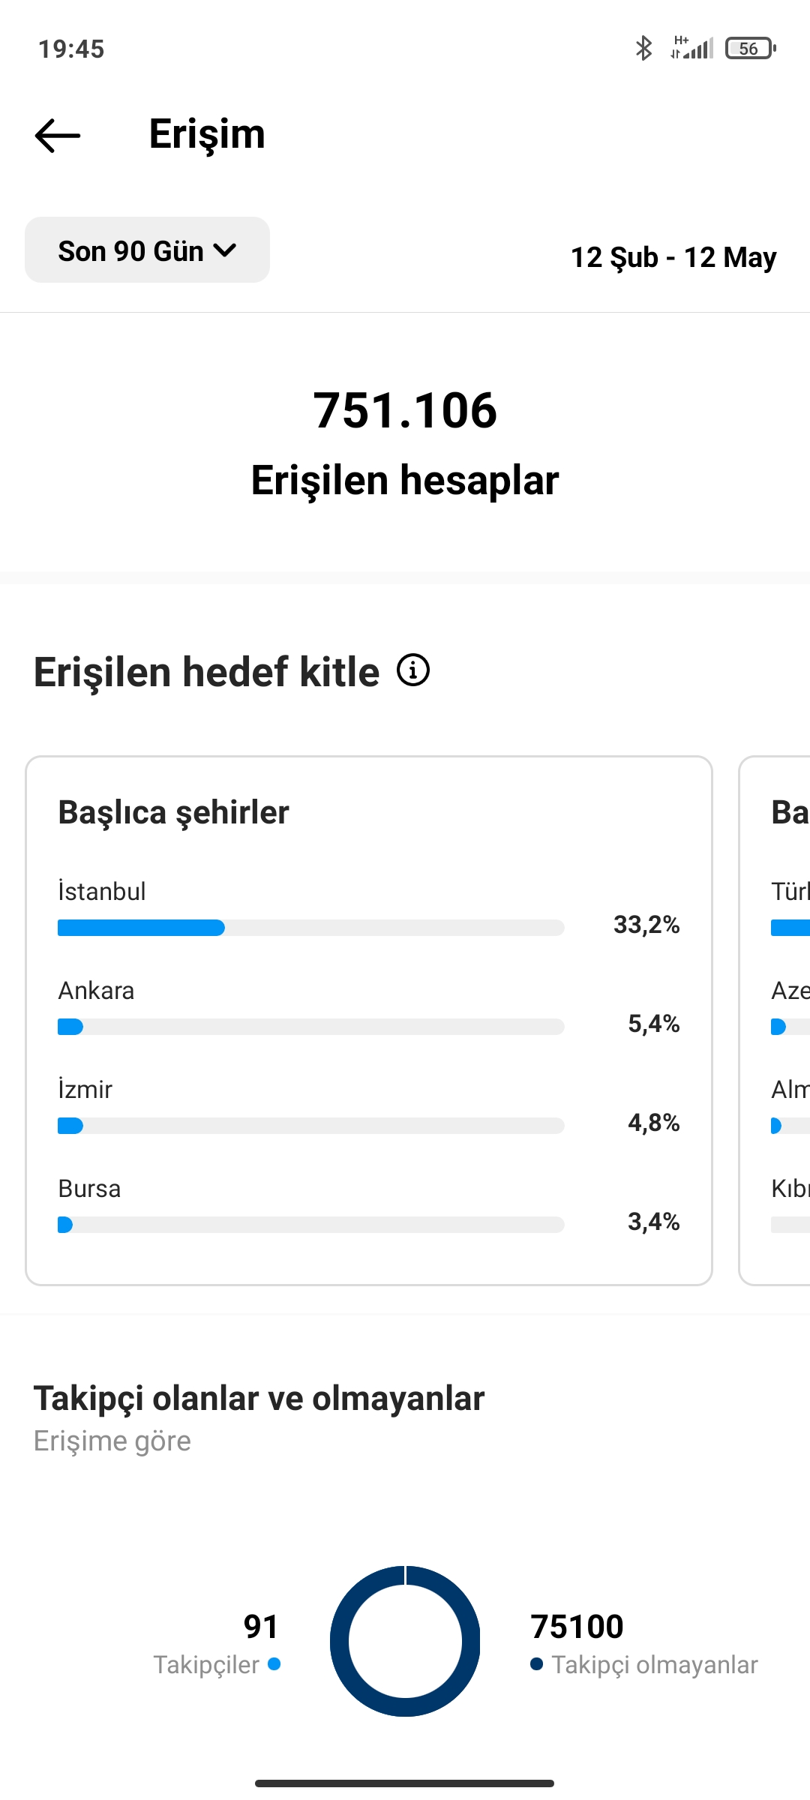
Task: Open the Son 90 Gün dropdown
Action: click(148, 250)
